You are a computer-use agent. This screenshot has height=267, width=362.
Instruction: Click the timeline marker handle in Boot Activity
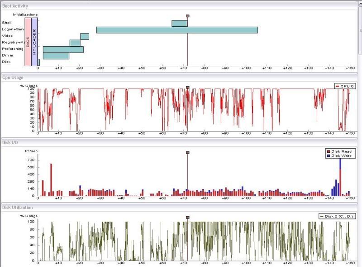coord(188,16)
